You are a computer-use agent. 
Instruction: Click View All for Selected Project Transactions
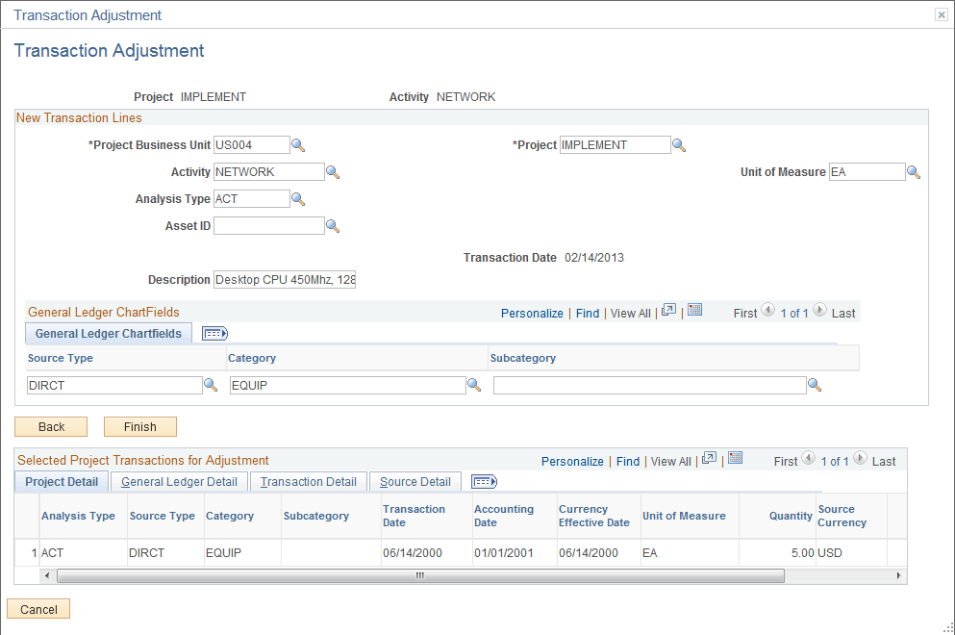[670, 460]
